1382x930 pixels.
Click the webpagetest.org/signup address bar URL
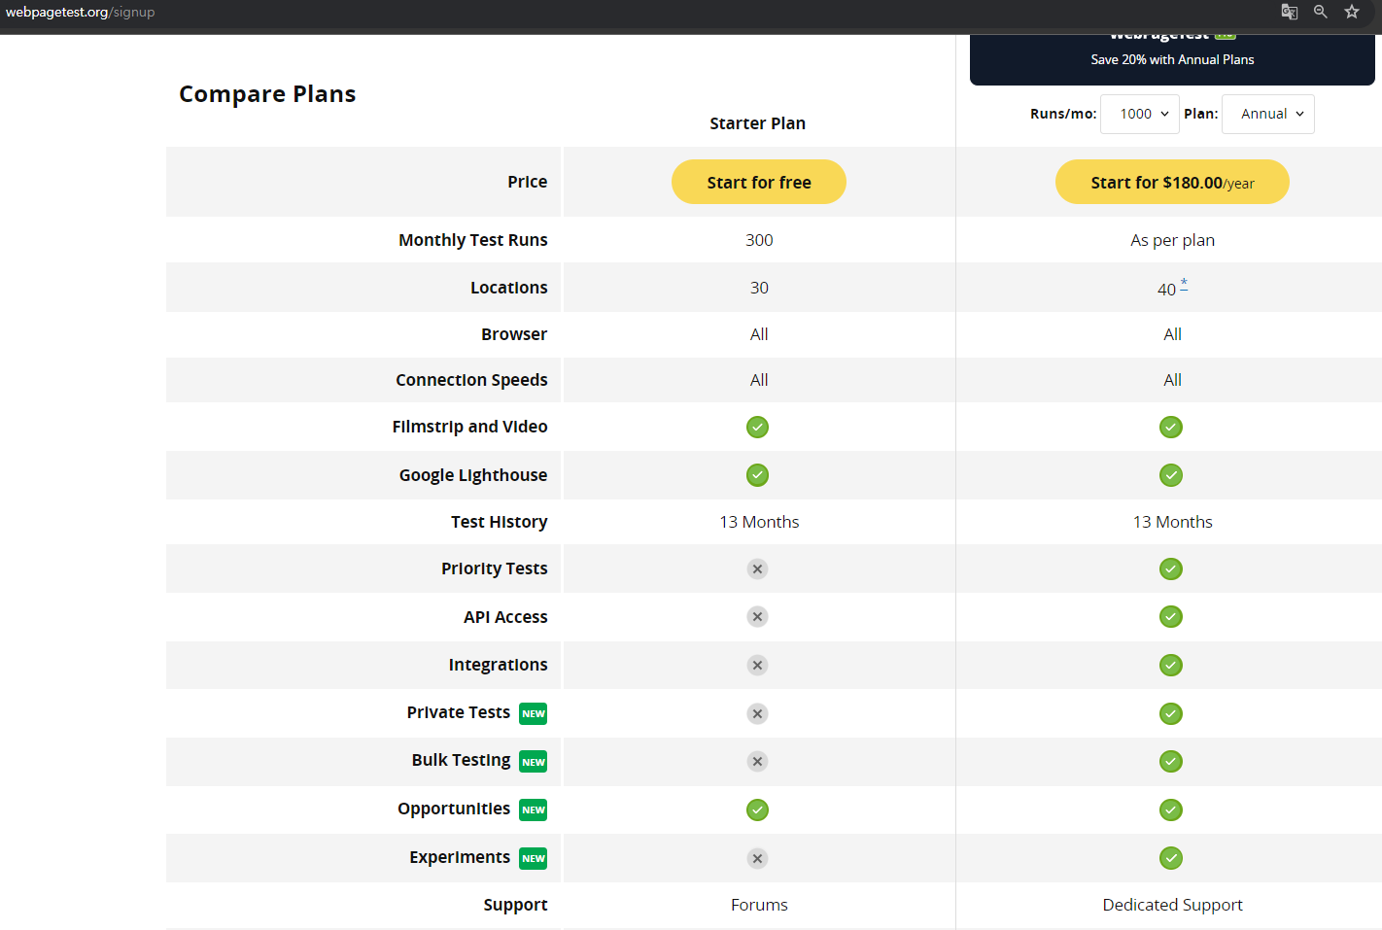80,12
